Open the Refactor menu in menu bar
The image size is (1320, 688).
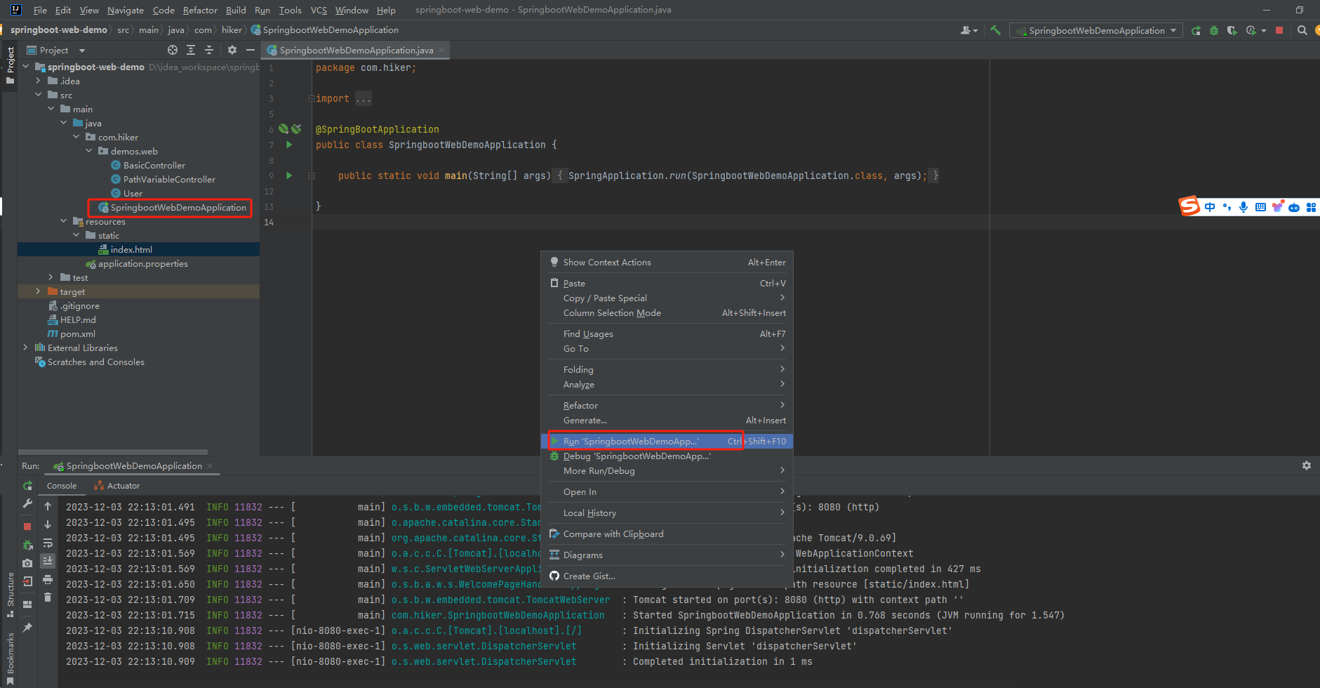point(200,10)
